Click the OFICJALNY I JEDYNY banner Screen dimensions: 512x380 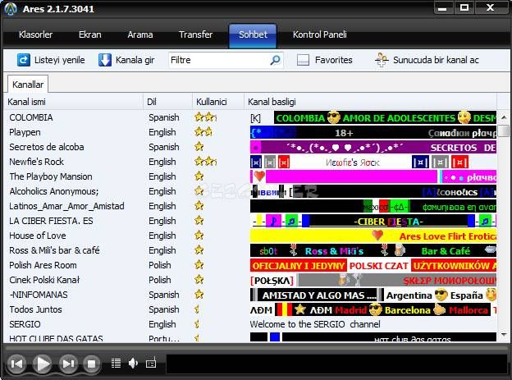(x=299, y=266)
